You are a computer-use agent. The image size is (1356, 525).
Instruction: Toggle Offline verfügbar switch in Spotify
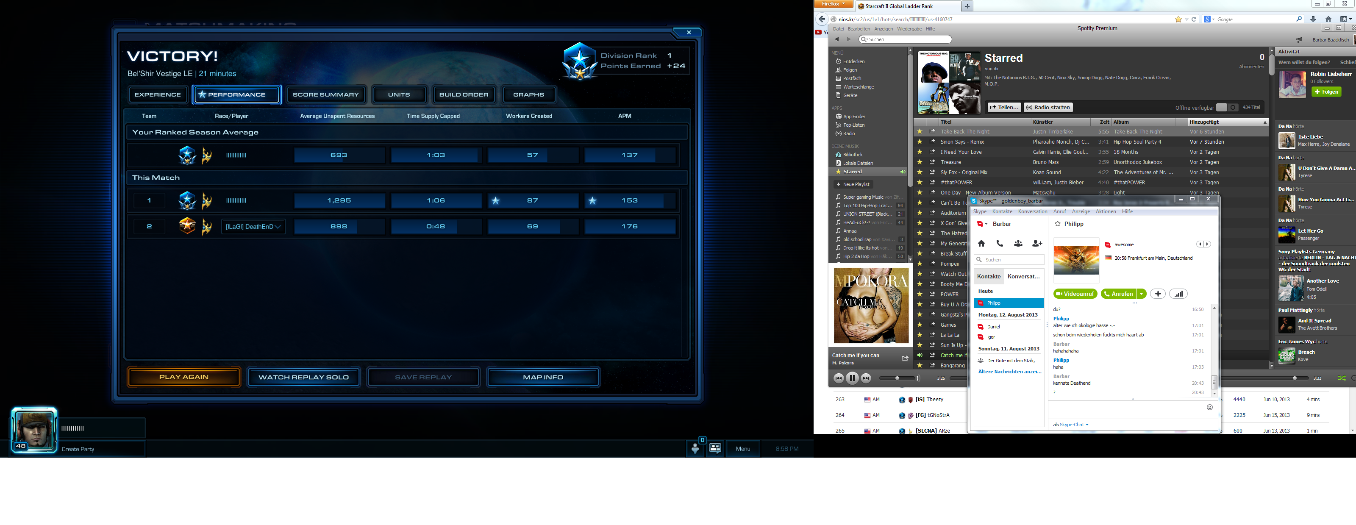1227,108
